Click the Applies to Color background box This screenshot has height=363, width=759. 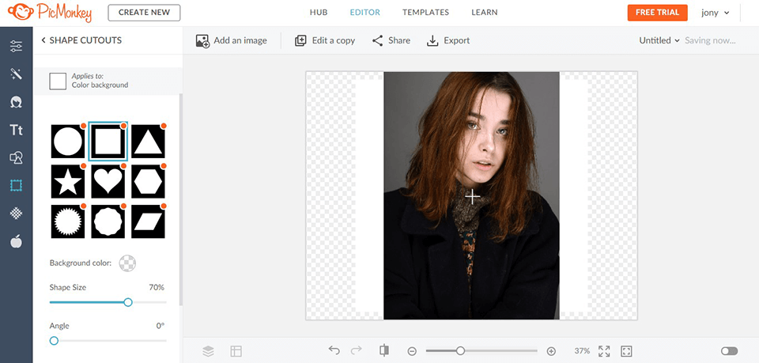[x=58, y=81]
